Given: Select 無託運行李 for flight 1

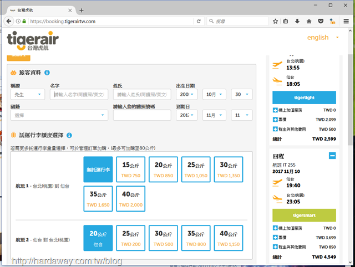Looking at the screenshot, I should click(98, 170).
